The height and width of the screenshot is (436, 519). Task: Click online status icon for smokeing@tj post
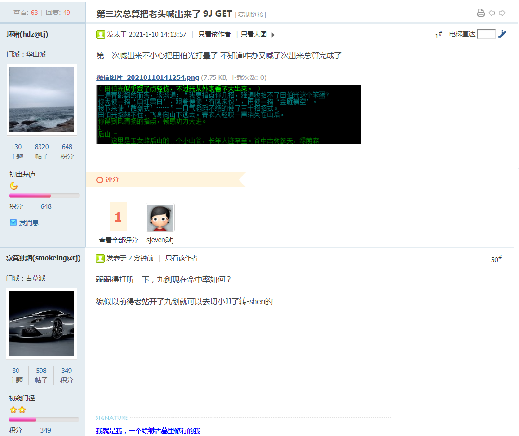[100, 258]
